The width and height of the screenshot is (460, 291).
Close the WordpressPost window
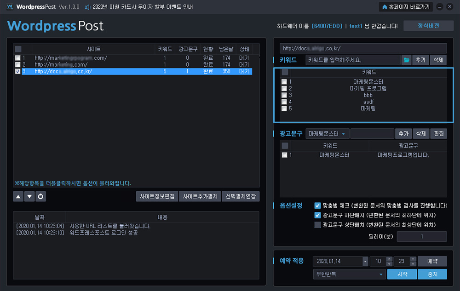tap(450, 7)
